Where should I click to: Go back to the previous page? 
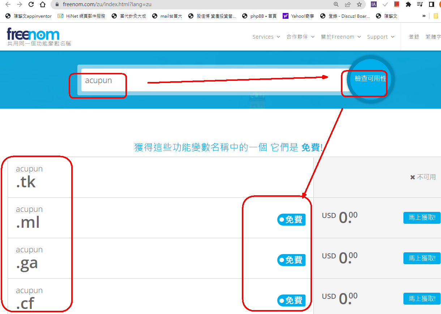coord(8,4)
